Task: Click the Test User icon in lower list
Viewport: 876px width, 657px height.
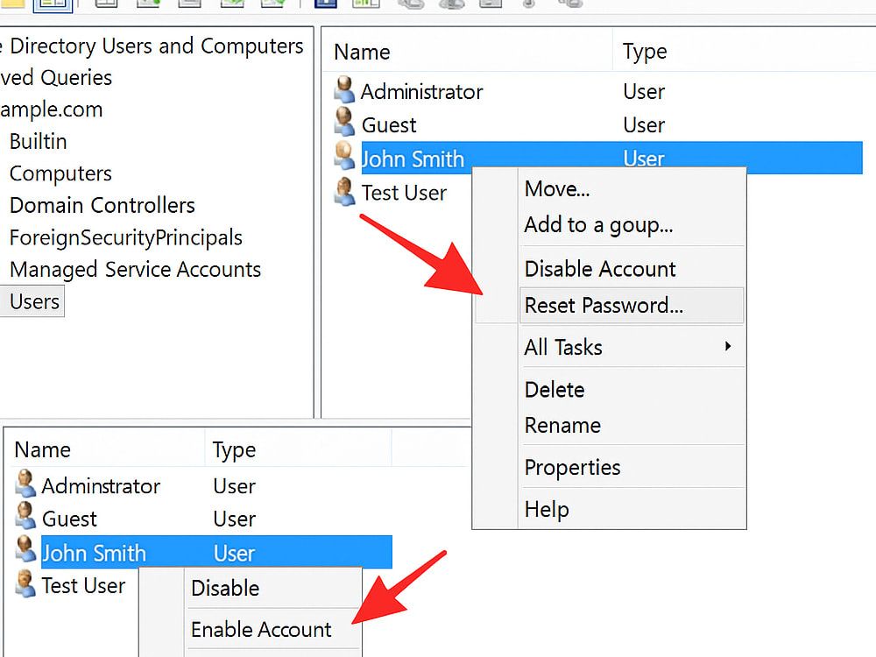Action: pyautogui.click(x=25, y=583)
